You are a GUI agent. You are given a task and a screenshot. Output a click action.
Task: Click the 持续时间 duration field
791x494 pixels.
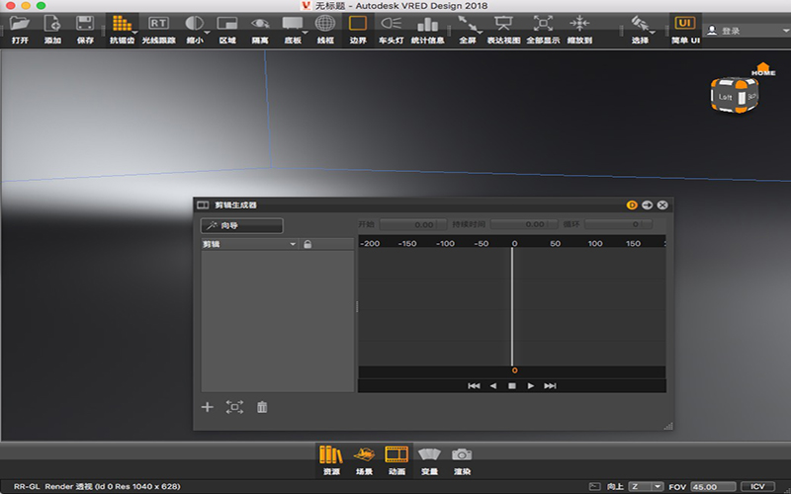524,224
